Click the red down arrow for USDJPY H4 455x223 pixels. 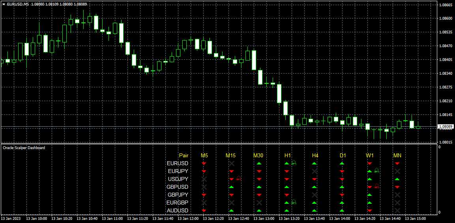[314, 179]
